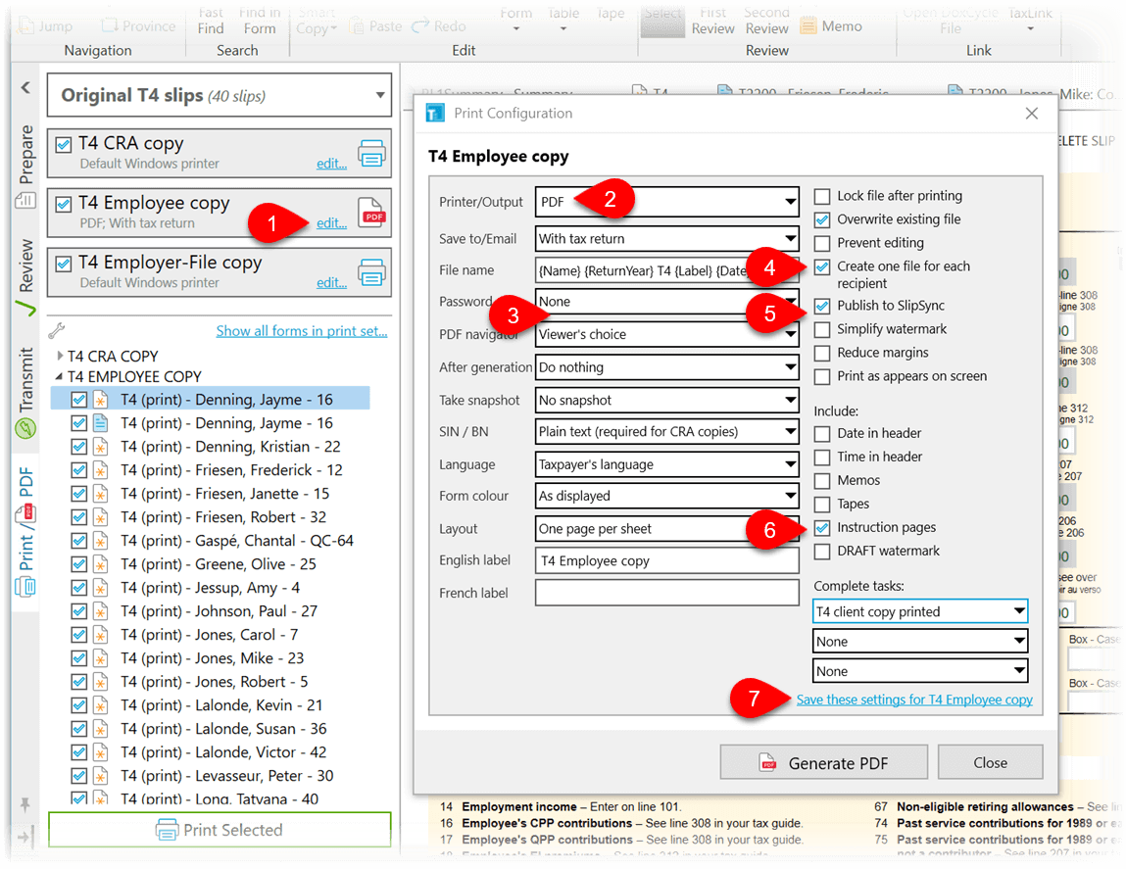Open the Review sidebar tab
Screen dimensions: 1126x869
click(x=25, y=276)
